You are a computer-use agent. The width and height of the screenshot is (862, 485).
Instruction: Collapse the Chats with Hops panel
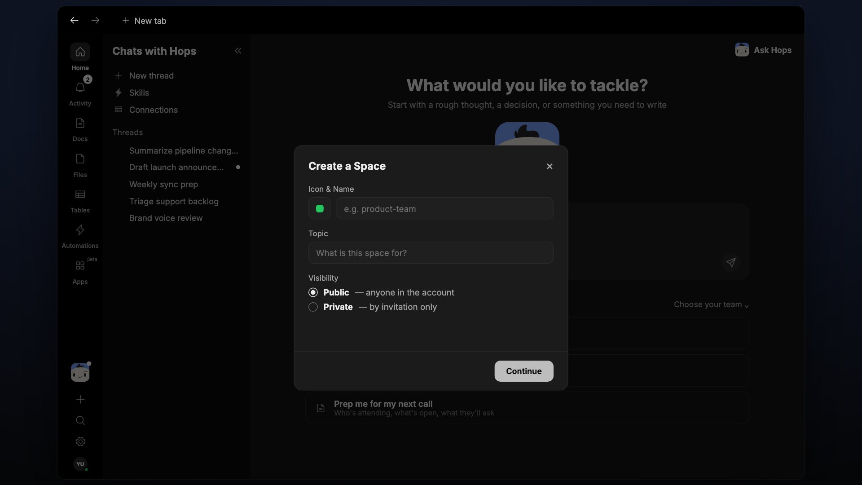[238, 51]
